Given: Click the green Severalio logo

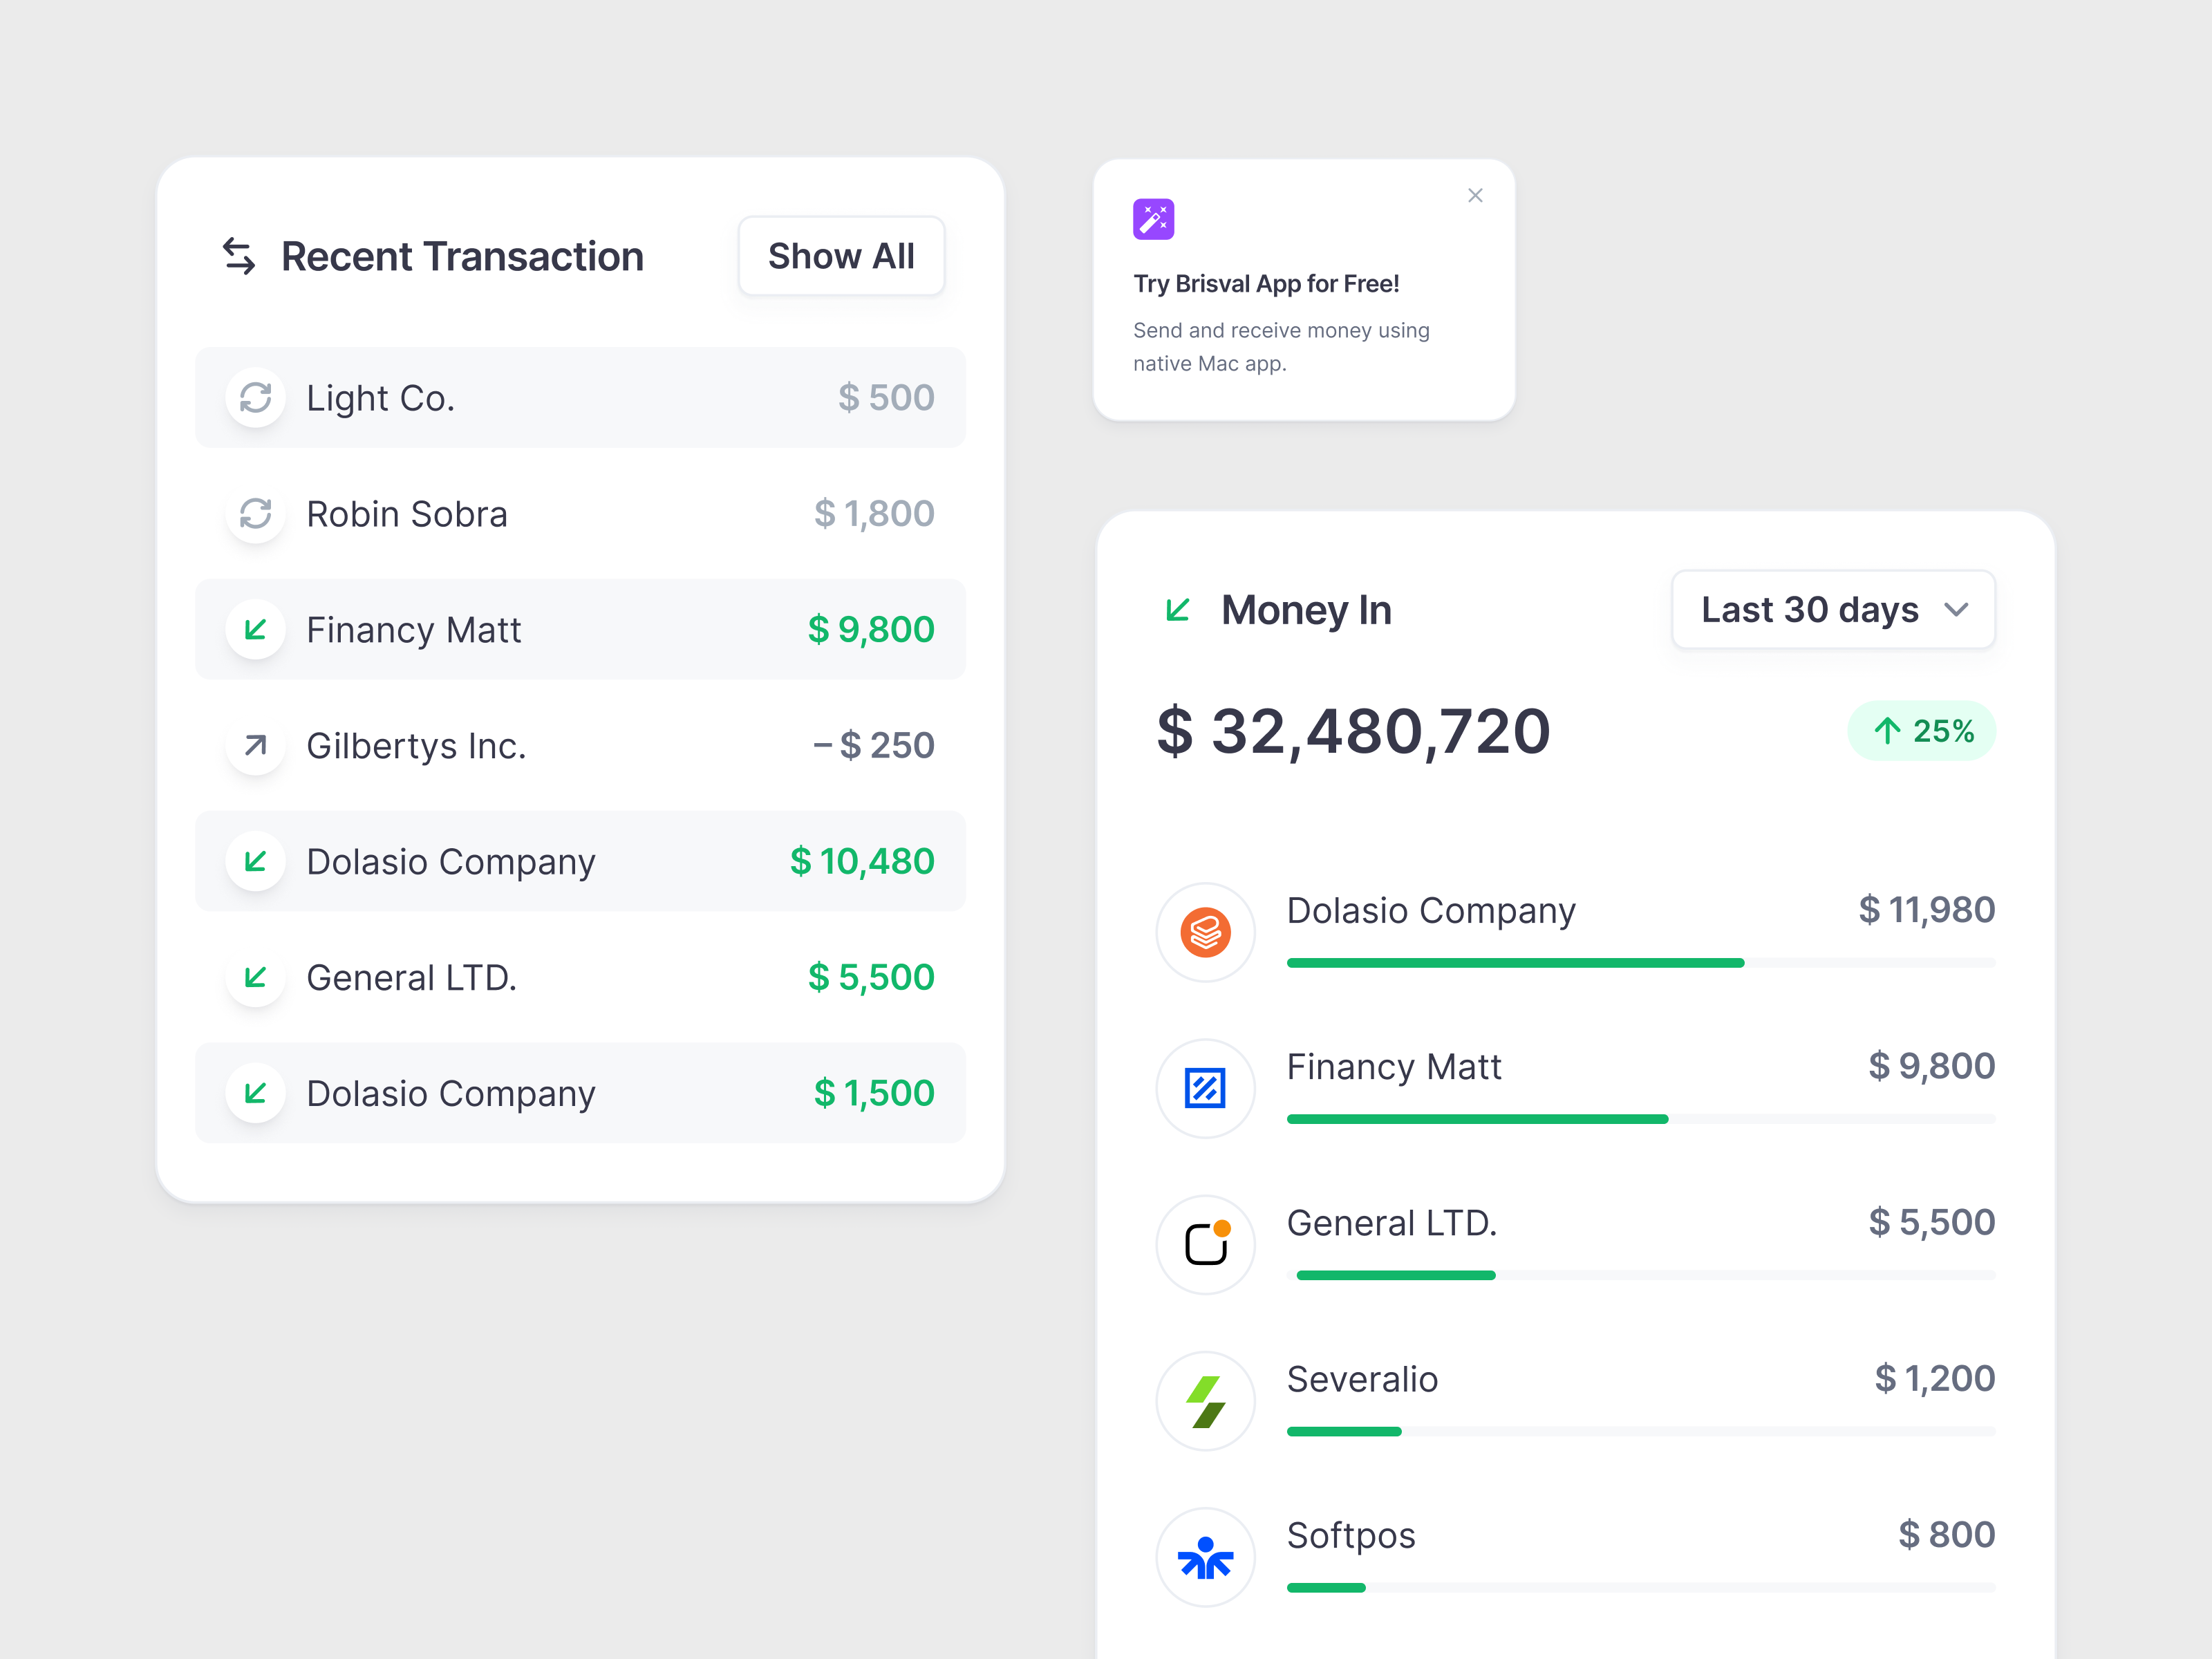Looking at the screenshot, I should point(1205,1401).
